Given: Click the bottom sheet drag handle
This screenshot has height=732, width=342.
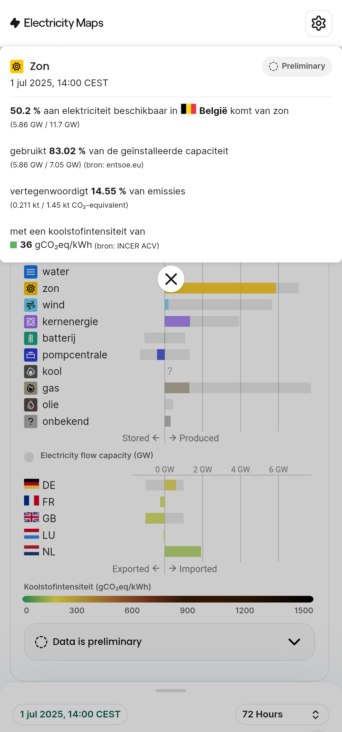Looking at the screenshot, I should coord(171,691).
